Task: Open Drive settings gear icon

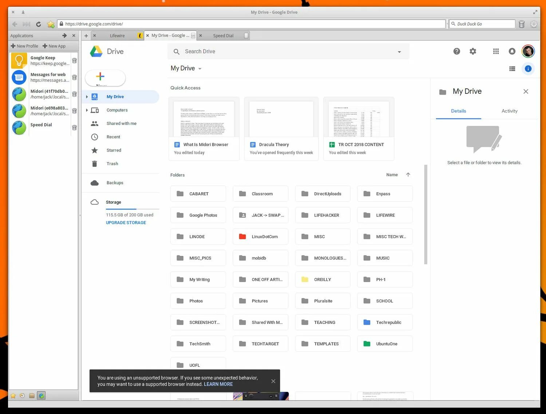Action: click(473, 51)
